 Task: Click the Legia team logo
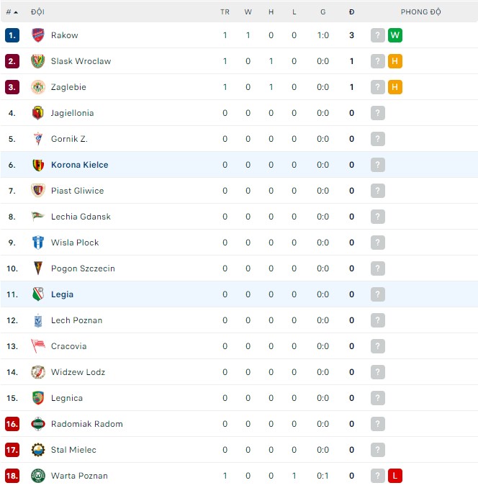38,294
